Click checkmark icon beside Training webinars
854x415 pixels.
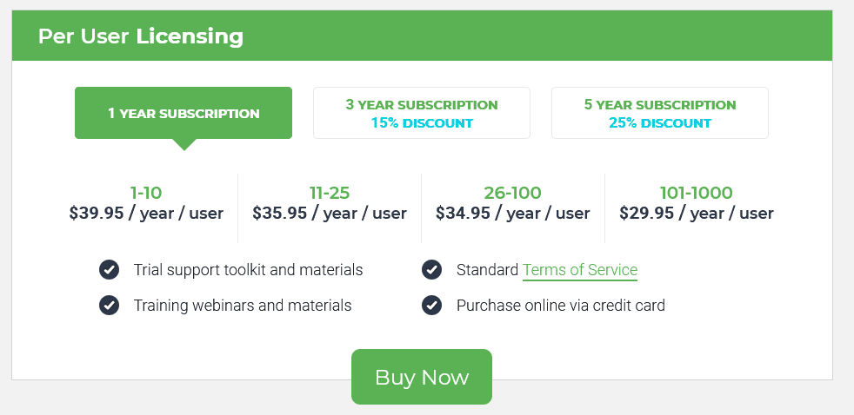[x=109, y=305]
